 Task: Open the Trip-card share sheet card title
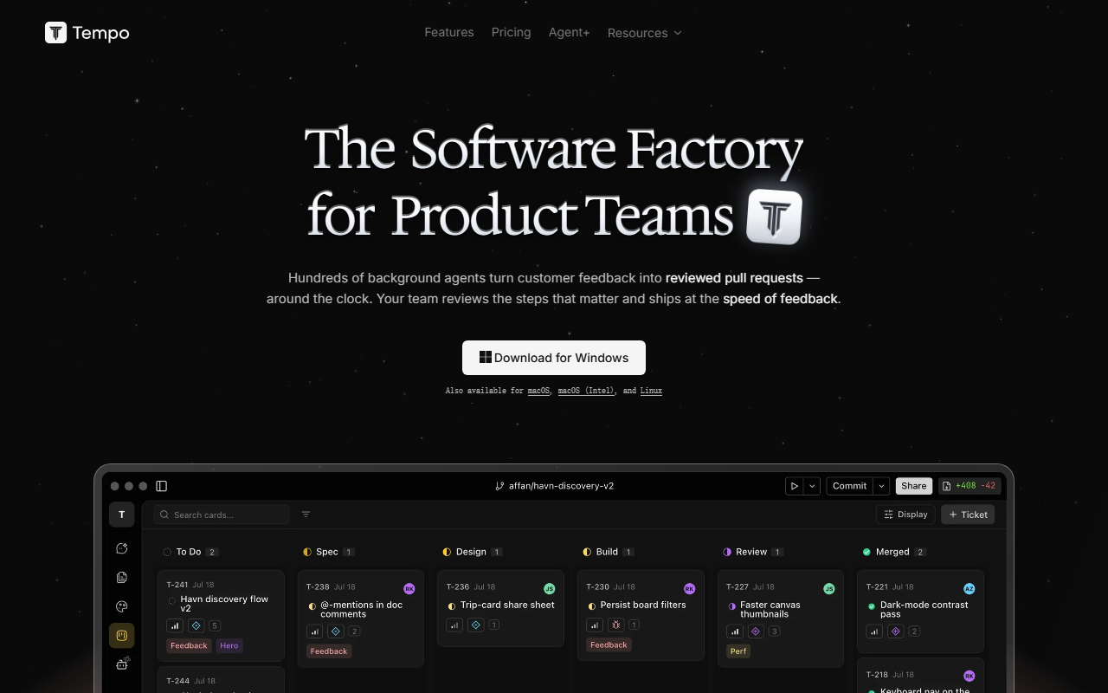click(507, 605)
